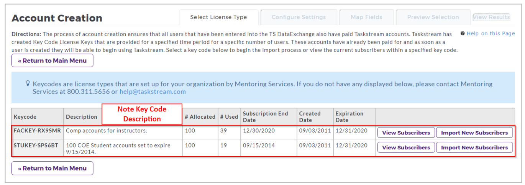Switch to Map Fields tab

(x=366, y=17)
